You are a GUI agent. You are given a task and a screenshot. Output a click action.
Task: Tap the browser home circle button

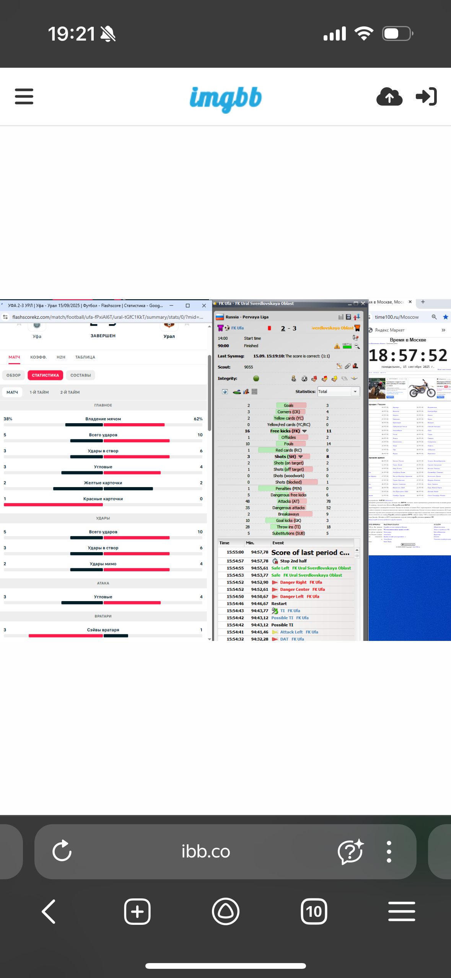226,911
